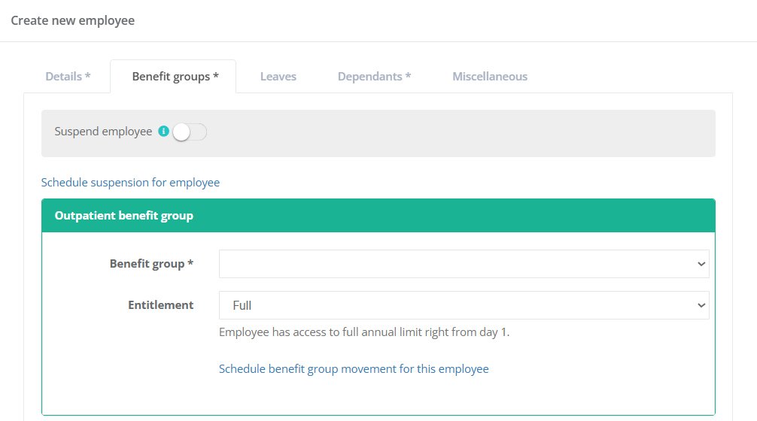The height and width of the screenshot is (421, 757).
Task: Open Schedule benefit group movement link
Action: click(354, 369)
